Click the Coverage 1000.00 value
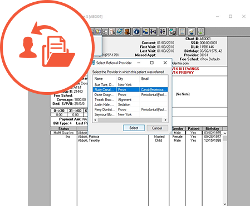This screenshot has height=206, width=250. tap(80, 99)
